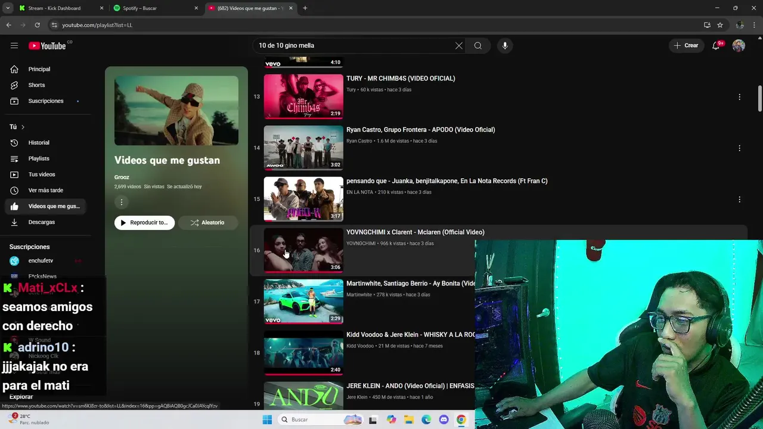Viewport: 763px width, 429px height.
Task: Click the page vertical scrollbar
Action: [759, 98]
